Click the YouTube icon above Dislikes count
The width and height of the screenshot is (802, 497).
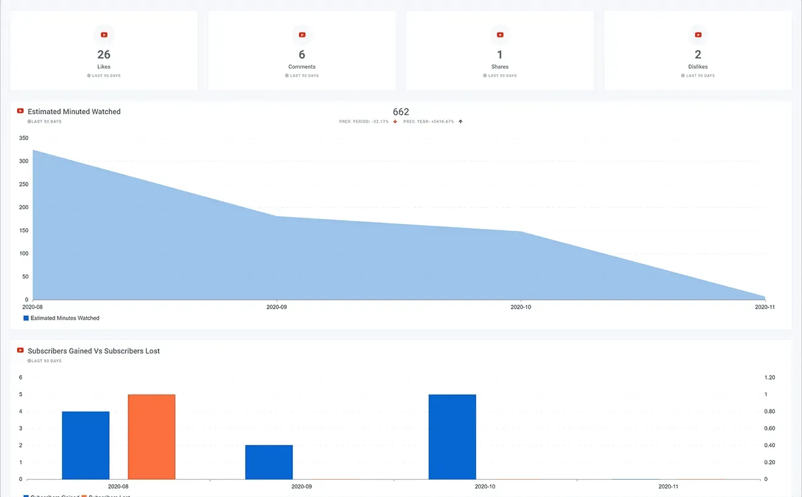698,35
